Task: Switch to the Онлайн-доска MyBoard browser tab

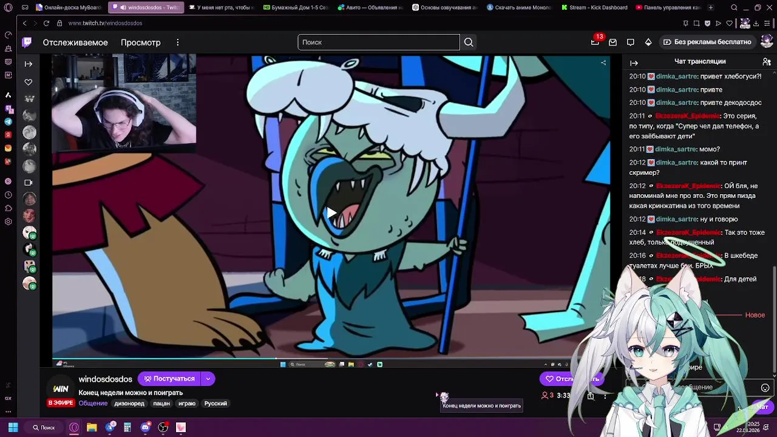Action: pos(69,8)
